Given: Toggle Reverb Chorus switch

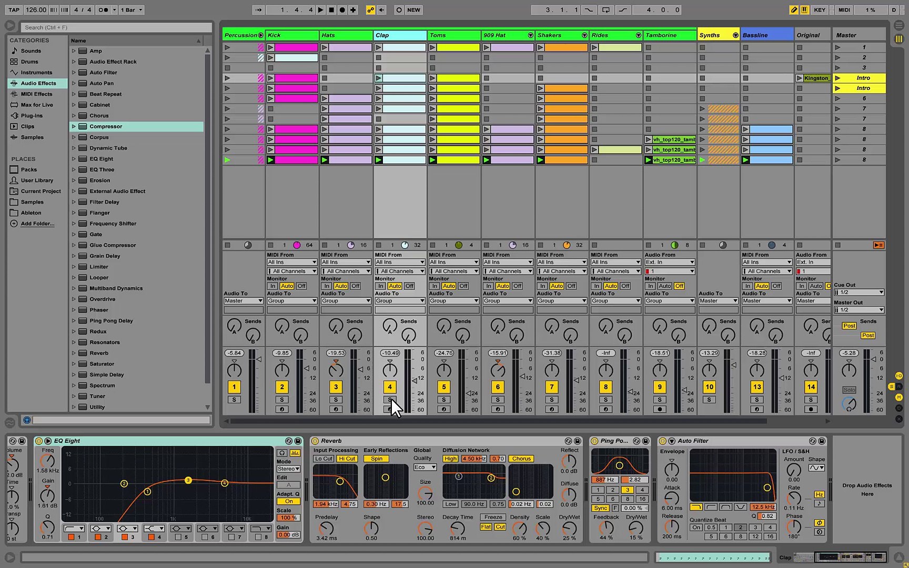Looking at the screenshot, I should pyautogui.click(x=521, y=459).
